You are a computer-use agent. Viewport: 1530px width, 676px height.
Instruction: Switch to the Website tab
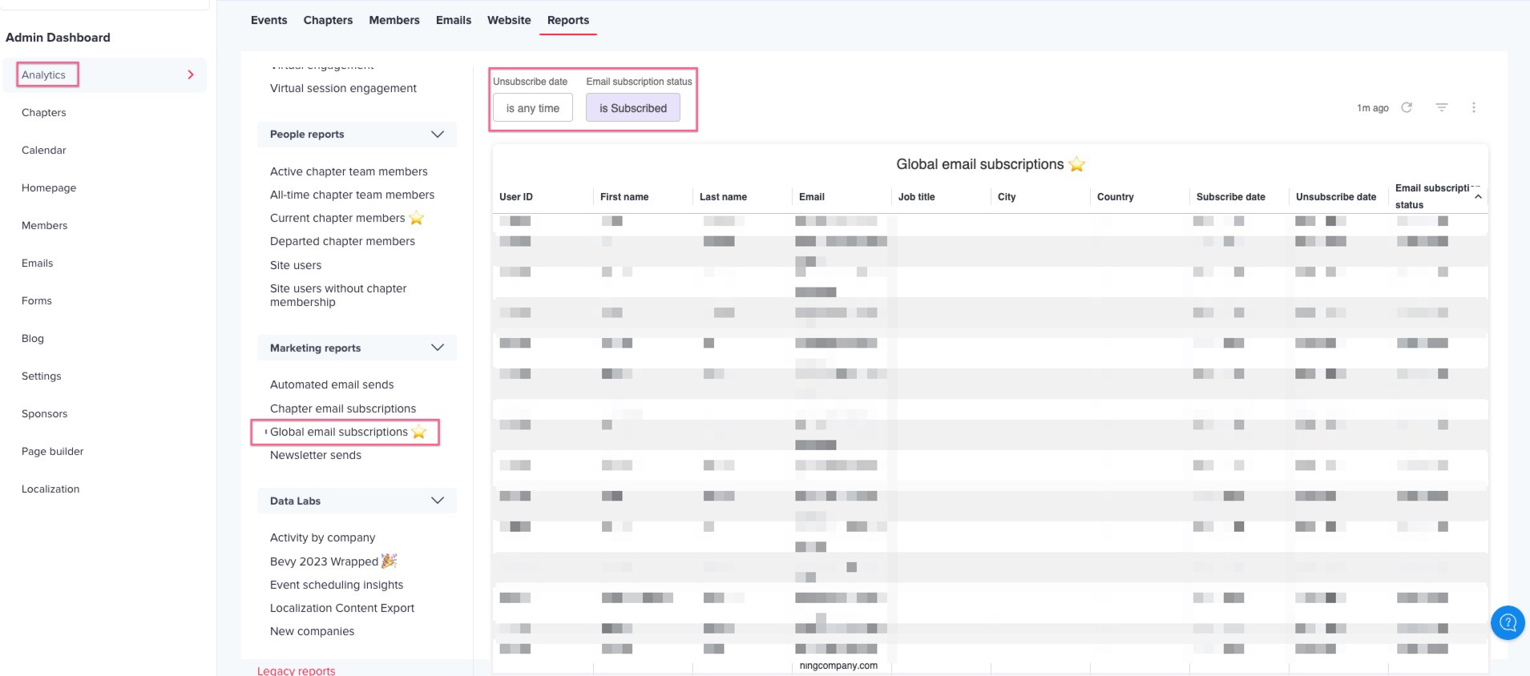click(x=509, y=20)
